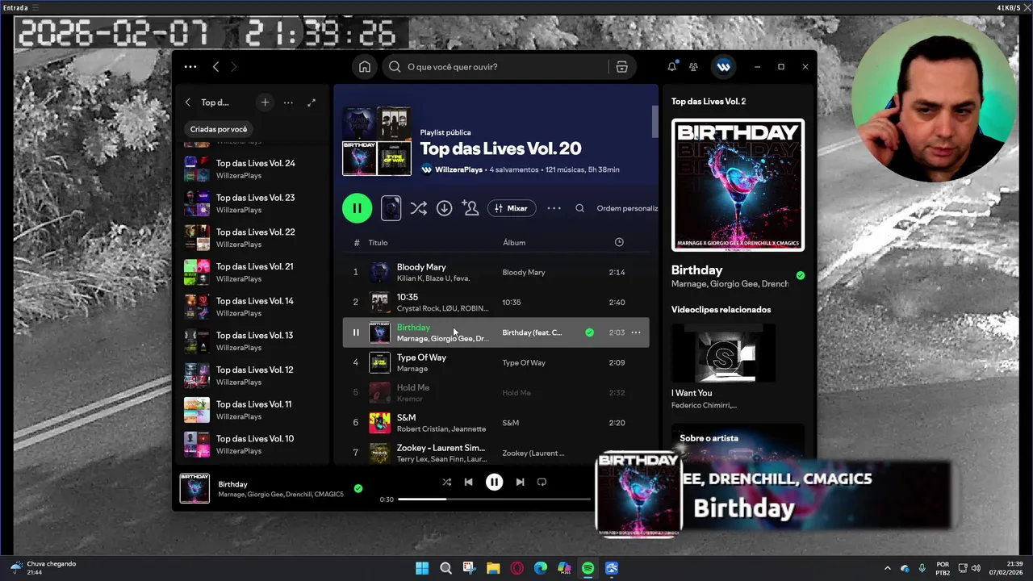1033x581 pixels.
Task: Click the library sidebar back arrow
Action: (x=188, y=102)
